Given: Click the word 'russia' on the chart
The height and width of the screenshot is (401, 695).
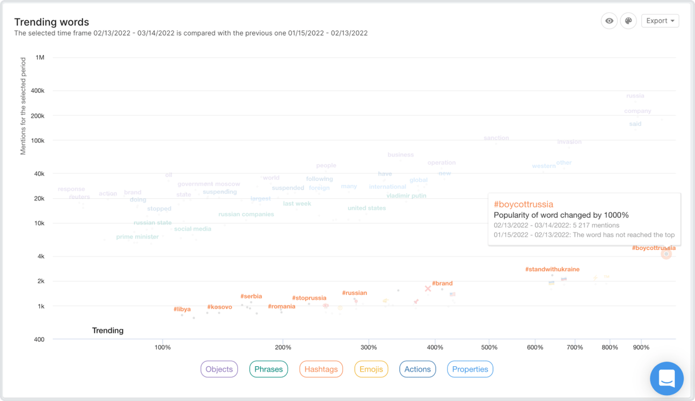Looking at the screenshot, I should tap(635, 96).
